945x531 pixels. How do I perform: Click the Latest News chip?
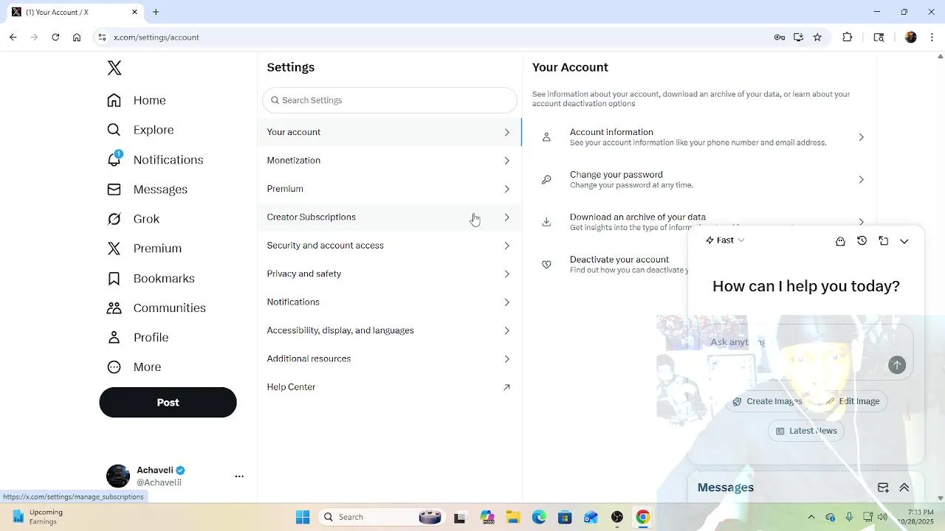point(805,431)
